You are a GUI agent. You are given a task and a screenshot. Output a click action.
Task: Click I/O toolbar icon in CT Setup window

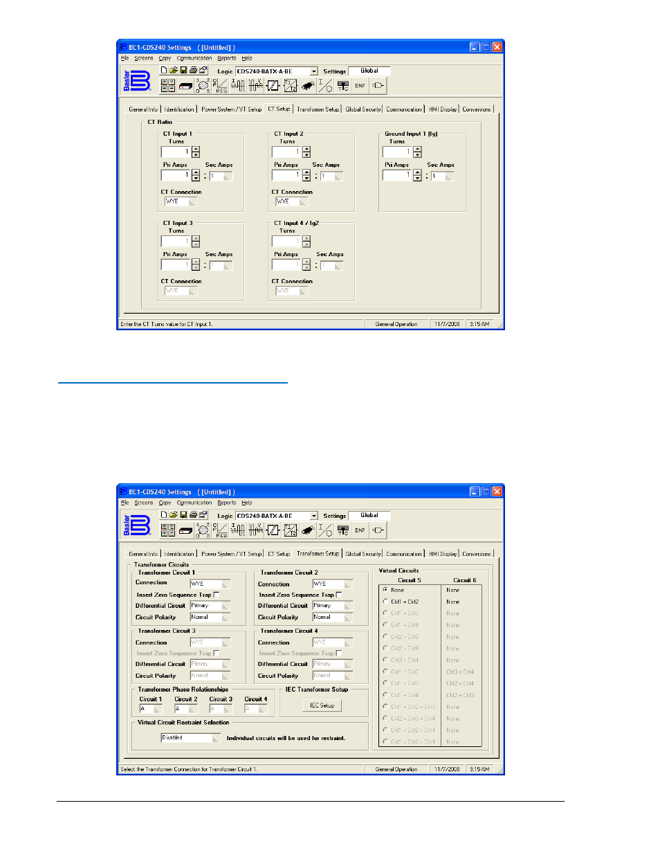(325, 86)
